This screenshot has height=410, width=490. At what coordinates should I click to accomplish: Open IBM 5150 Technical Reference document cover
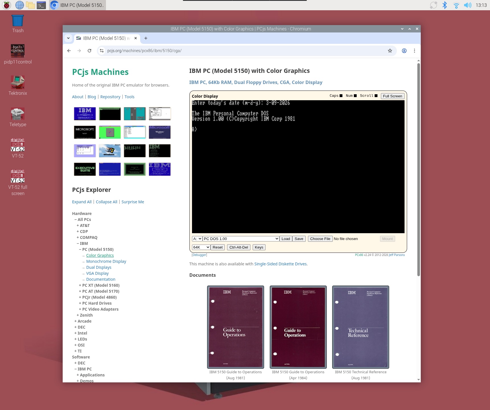(361, 327)
